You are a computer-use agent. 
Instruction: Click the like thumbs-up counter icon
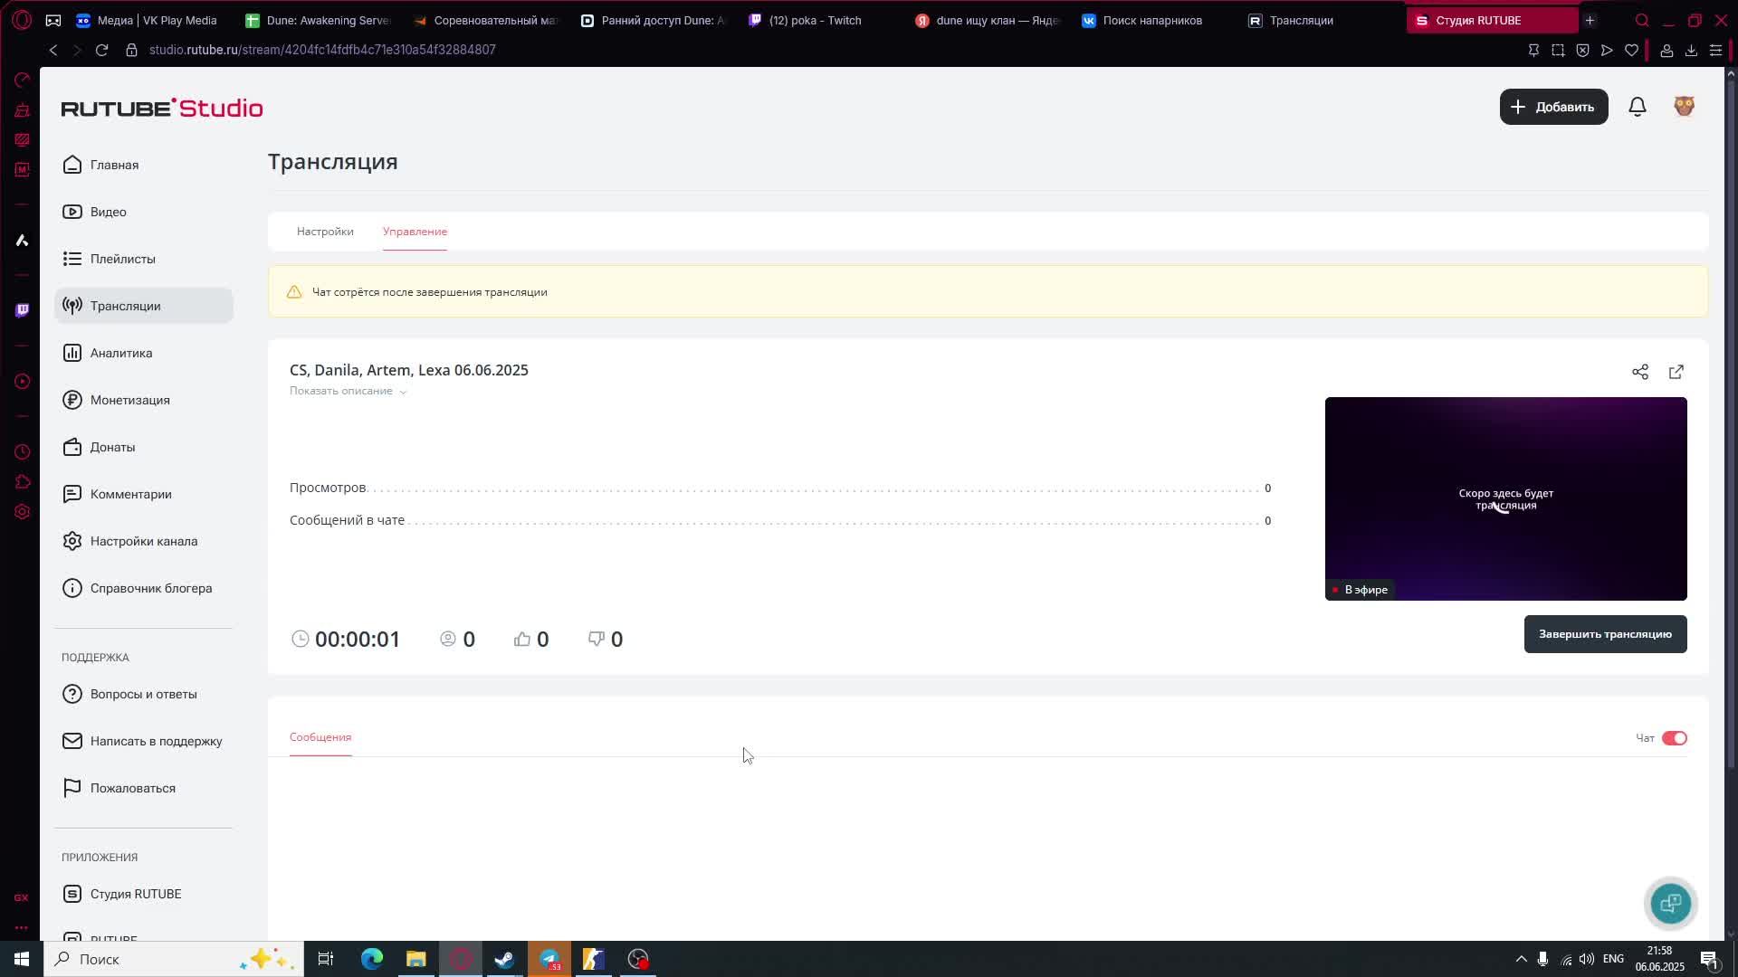(x=522, y=639)
